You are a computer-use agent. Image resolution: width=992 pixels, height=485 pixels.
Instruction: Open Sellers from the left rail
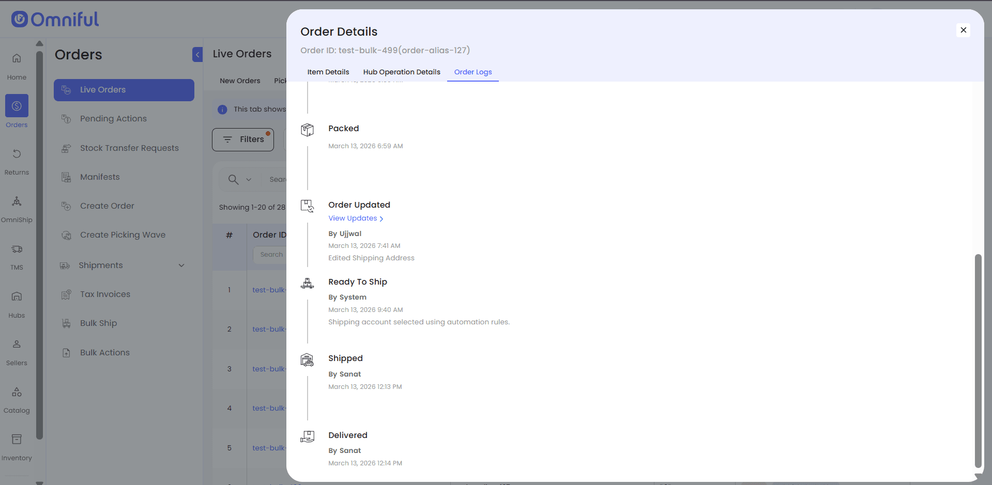pyautogui.click(x=17, y=345)
